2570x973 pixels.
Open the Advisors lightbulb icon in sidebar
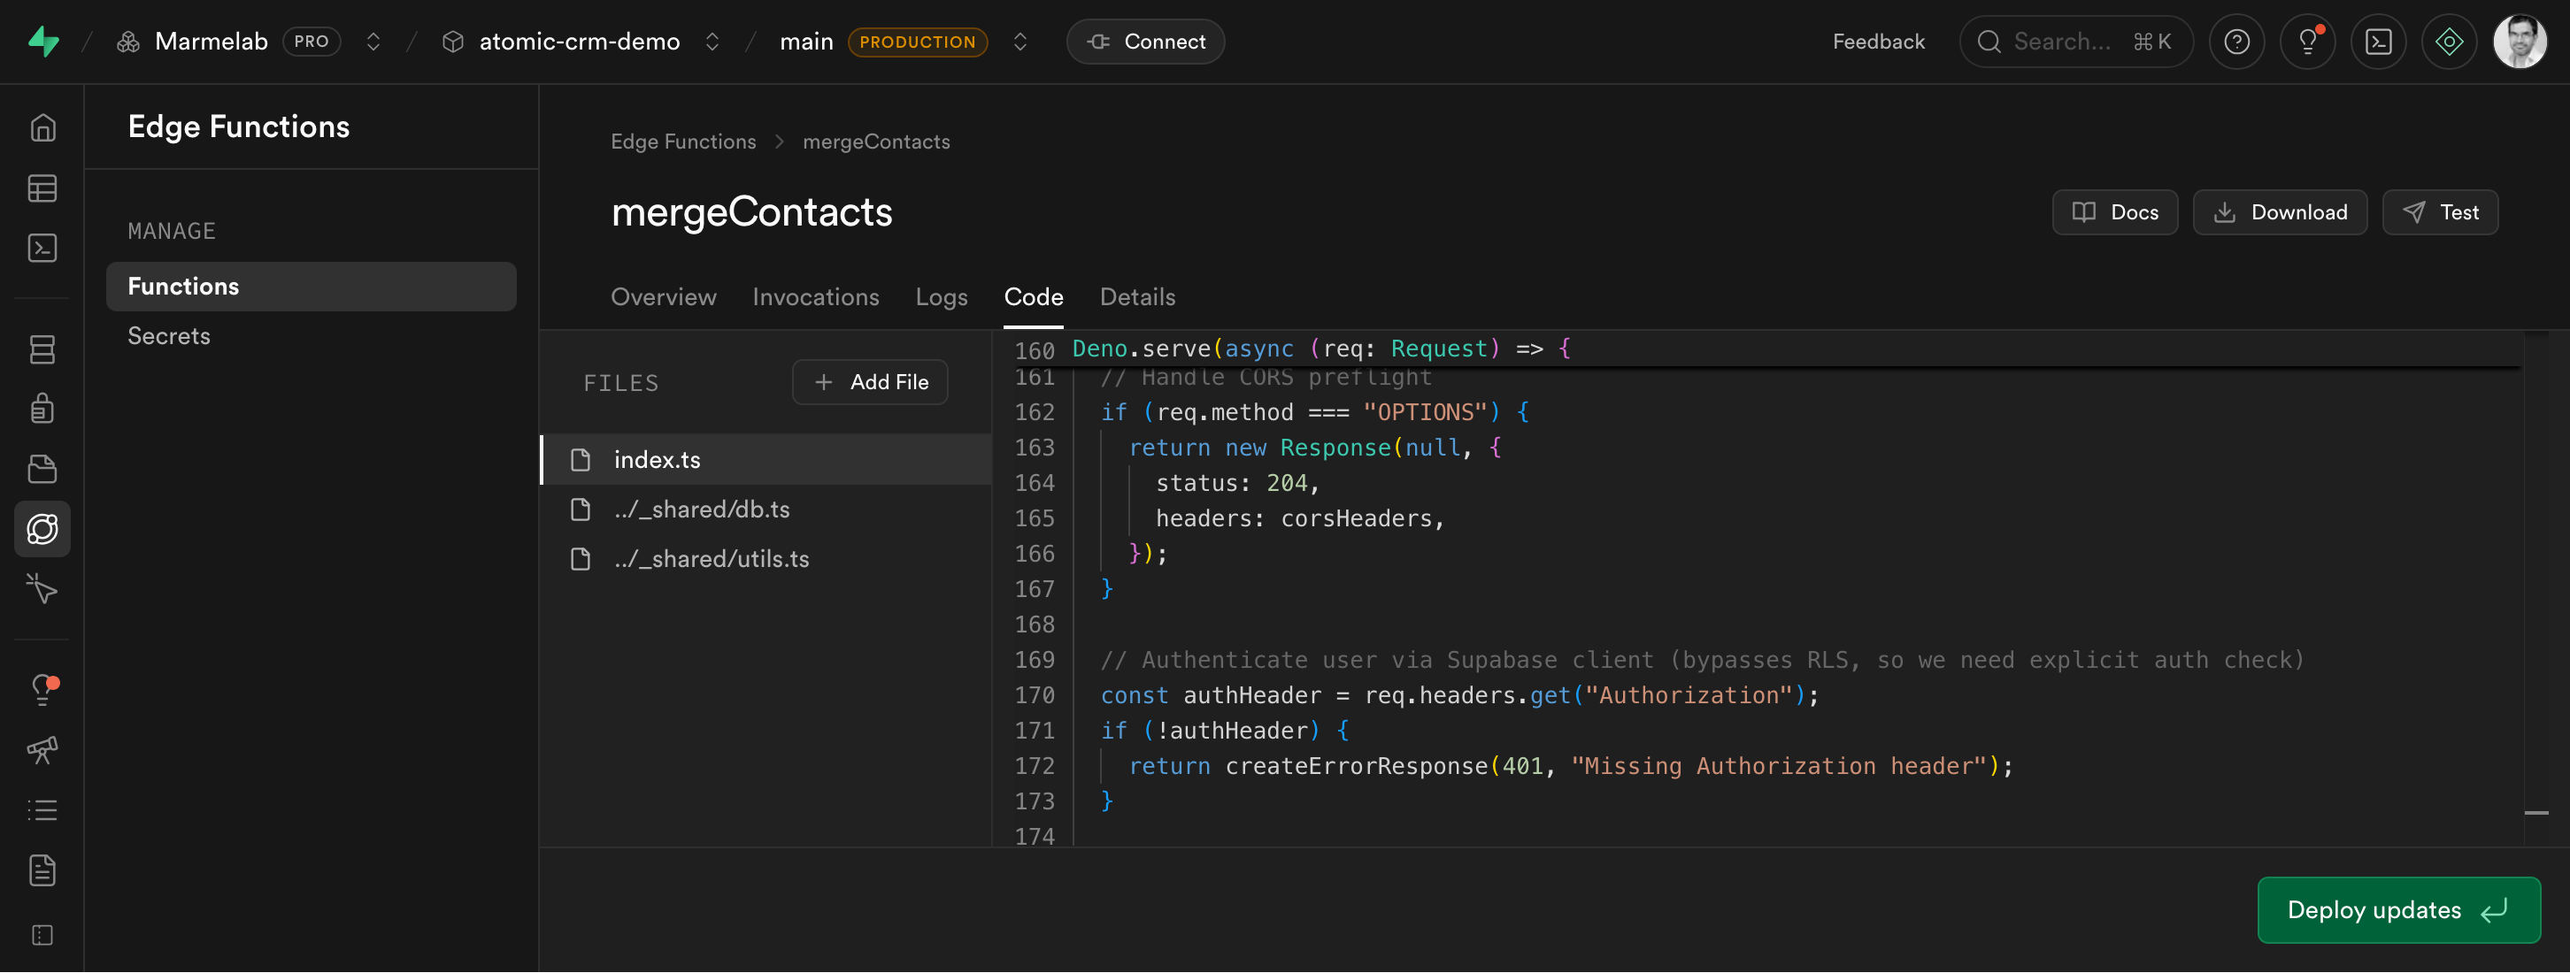tap(42, 689)
